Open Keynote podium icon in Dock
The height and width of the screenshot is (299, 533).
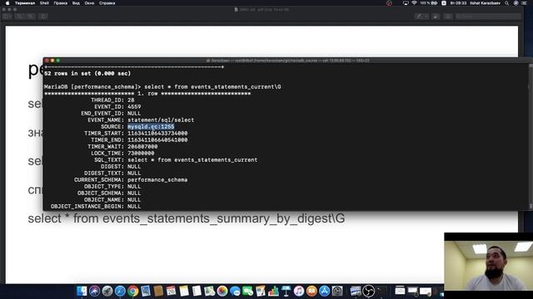(x=286, y=291)
